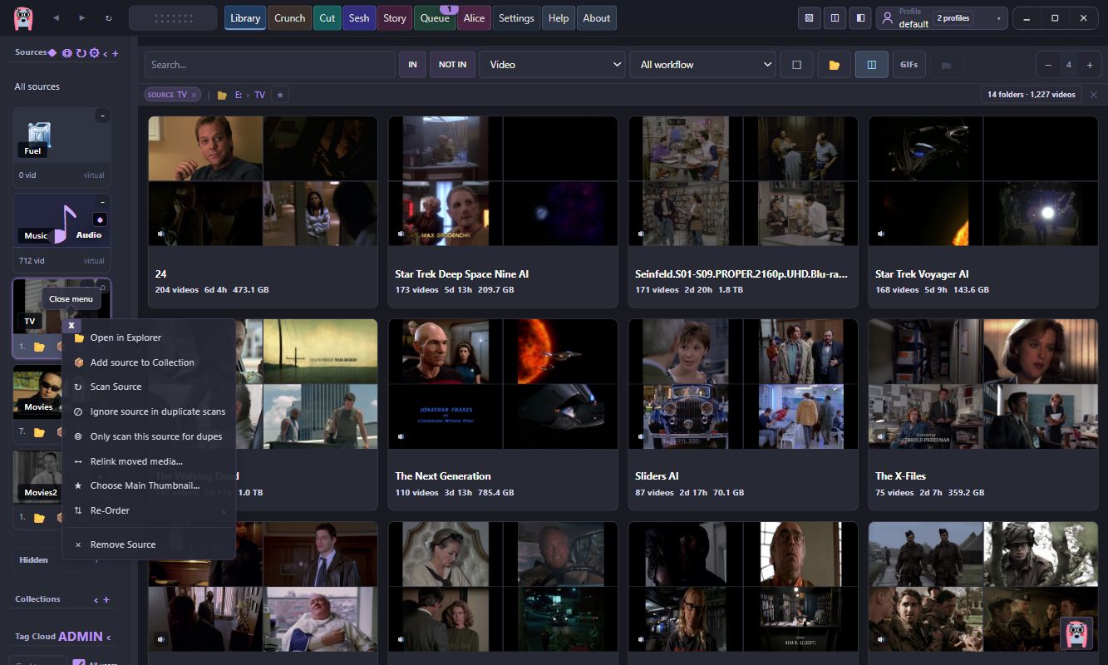Toggle the GIFs filter button

tap(909, 65)
